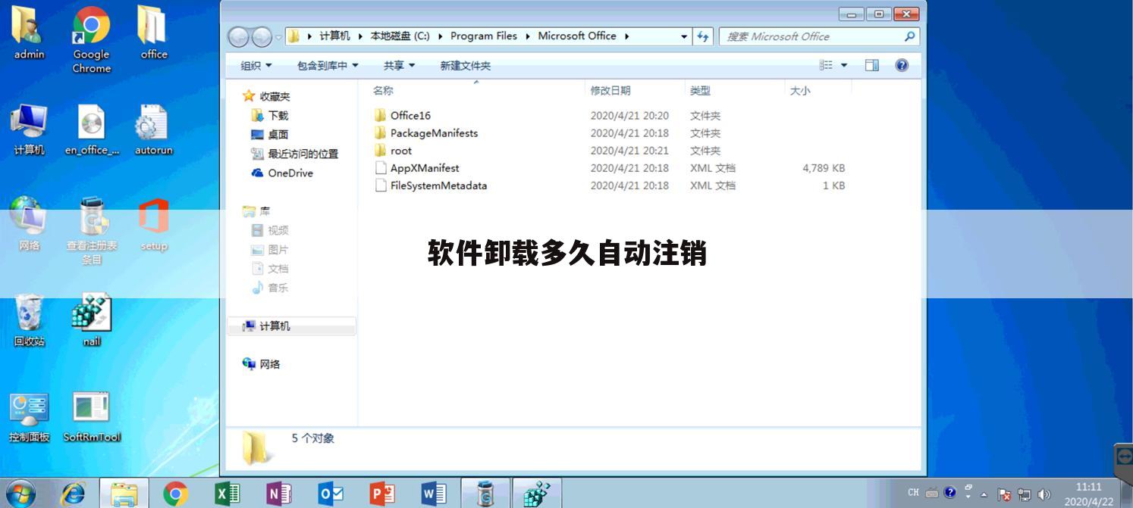Expand arrow after Microsoft Office breadcrumb
Image resolution: width=1133 pixels, height=508 pixels.
(627, 36)
